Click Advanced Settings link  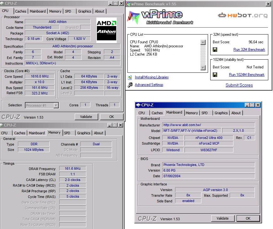point(149,85)
